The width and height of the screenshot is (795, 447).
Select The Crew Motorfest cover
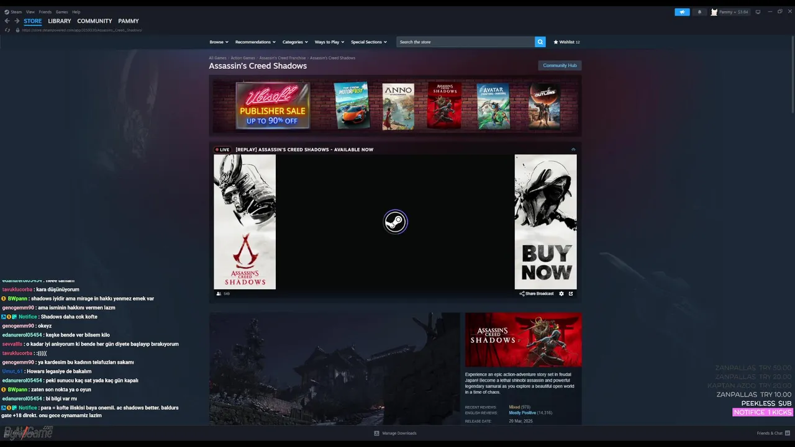[352, 106]
